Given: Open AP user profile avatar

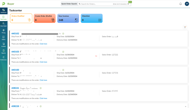Looking at the screenshot, I should click(x=187, y=4).
